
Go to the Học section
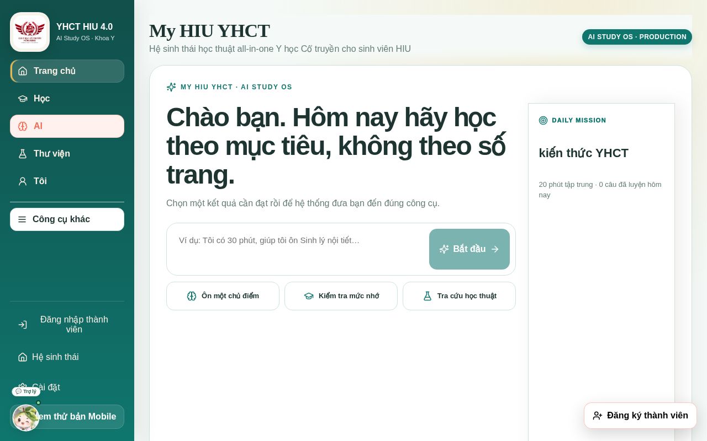coord(67,99)
